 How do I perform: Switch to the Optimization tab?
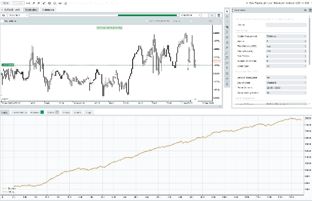[48, 10]
